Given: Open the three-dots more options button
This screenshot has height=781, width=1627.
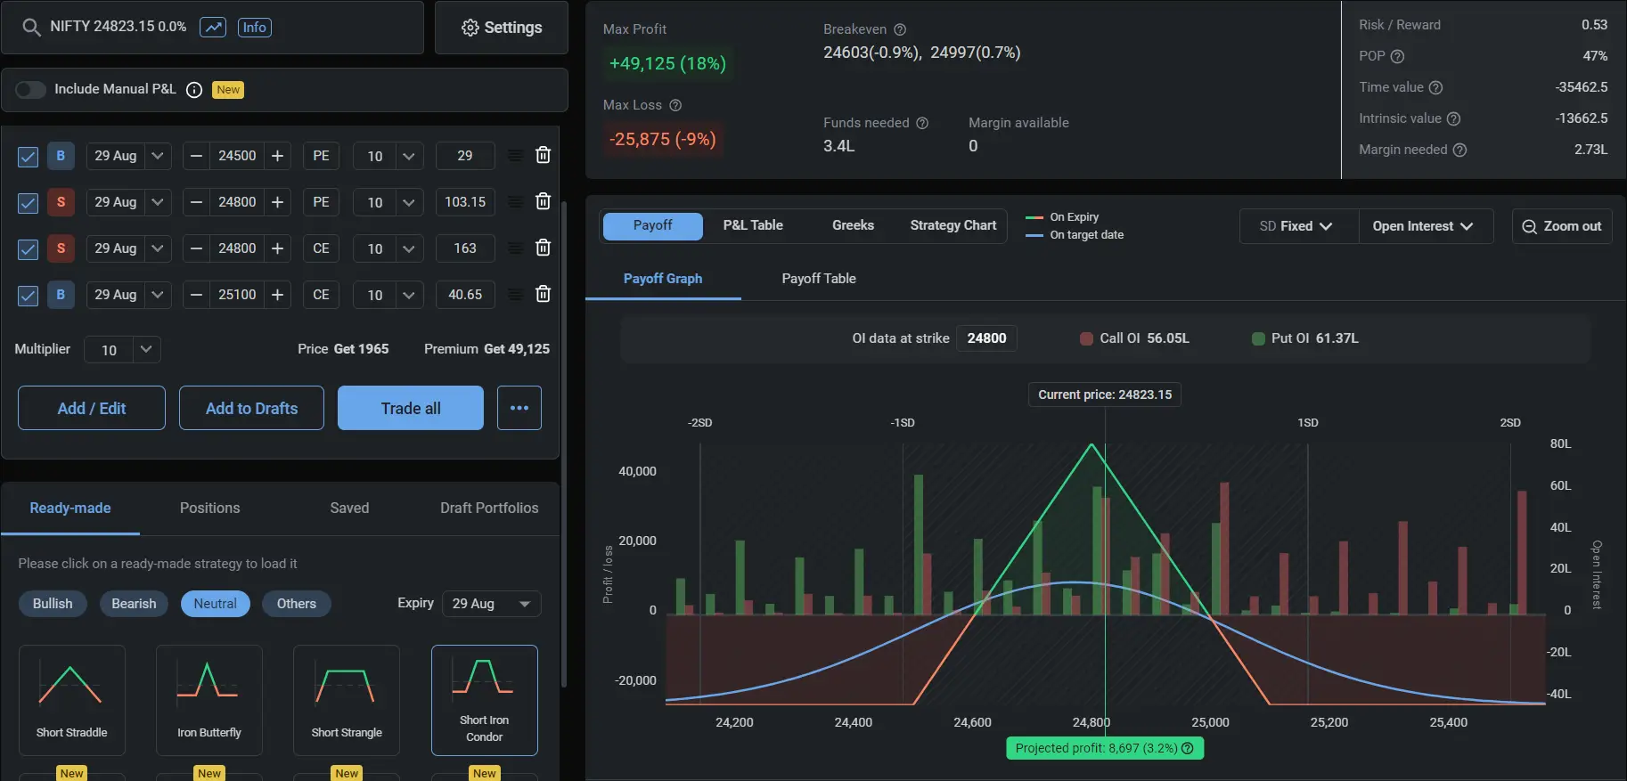Looking at the screenshot, I should tap(519, 408).
